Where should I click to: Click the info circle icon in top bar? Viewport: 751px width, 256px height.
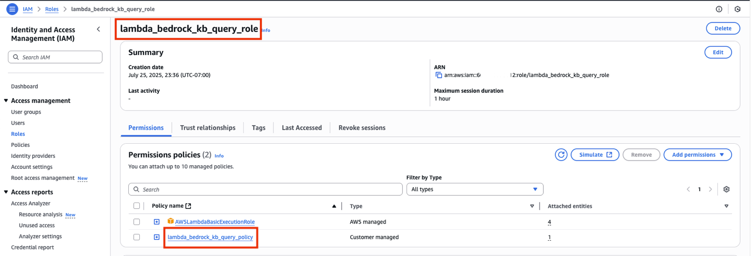point(719,9)
